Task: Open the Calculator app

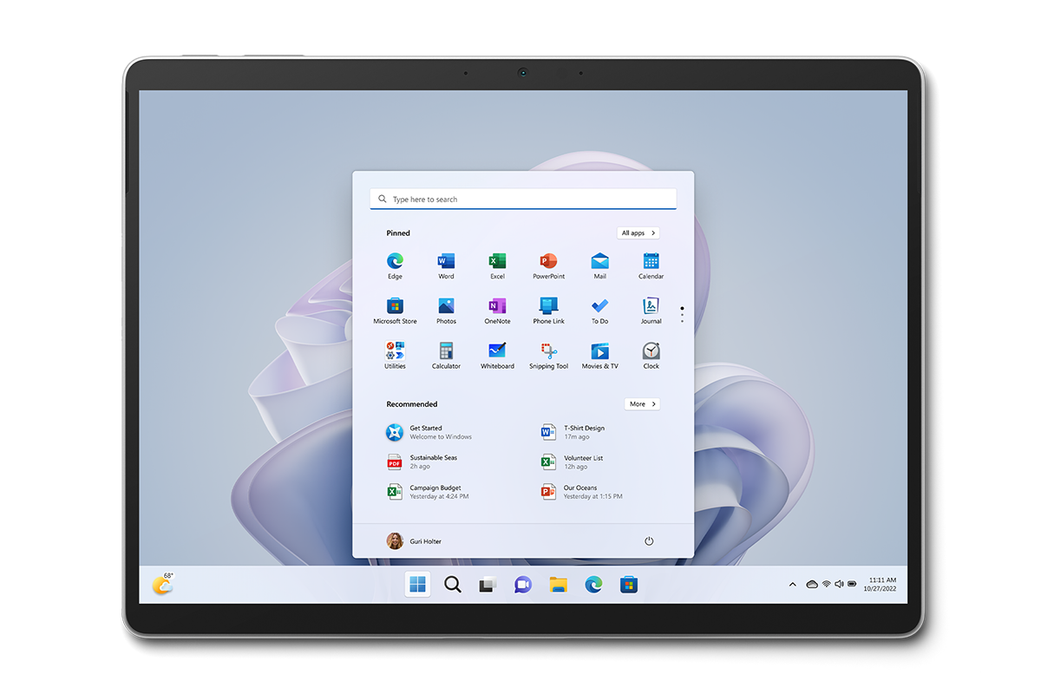Action: point(446,352)
